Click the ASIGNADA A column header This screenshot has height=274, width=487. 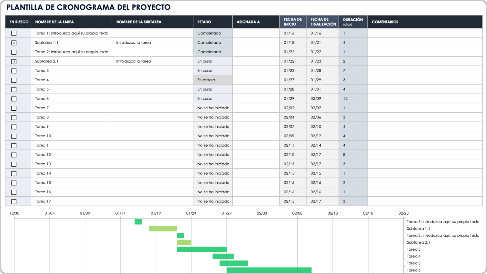point(256,22)
